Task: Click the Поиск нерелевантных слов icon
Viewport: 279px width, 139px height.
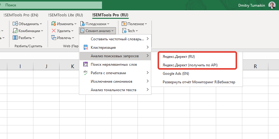Action: pyautogui.click(x=86, y=65)
